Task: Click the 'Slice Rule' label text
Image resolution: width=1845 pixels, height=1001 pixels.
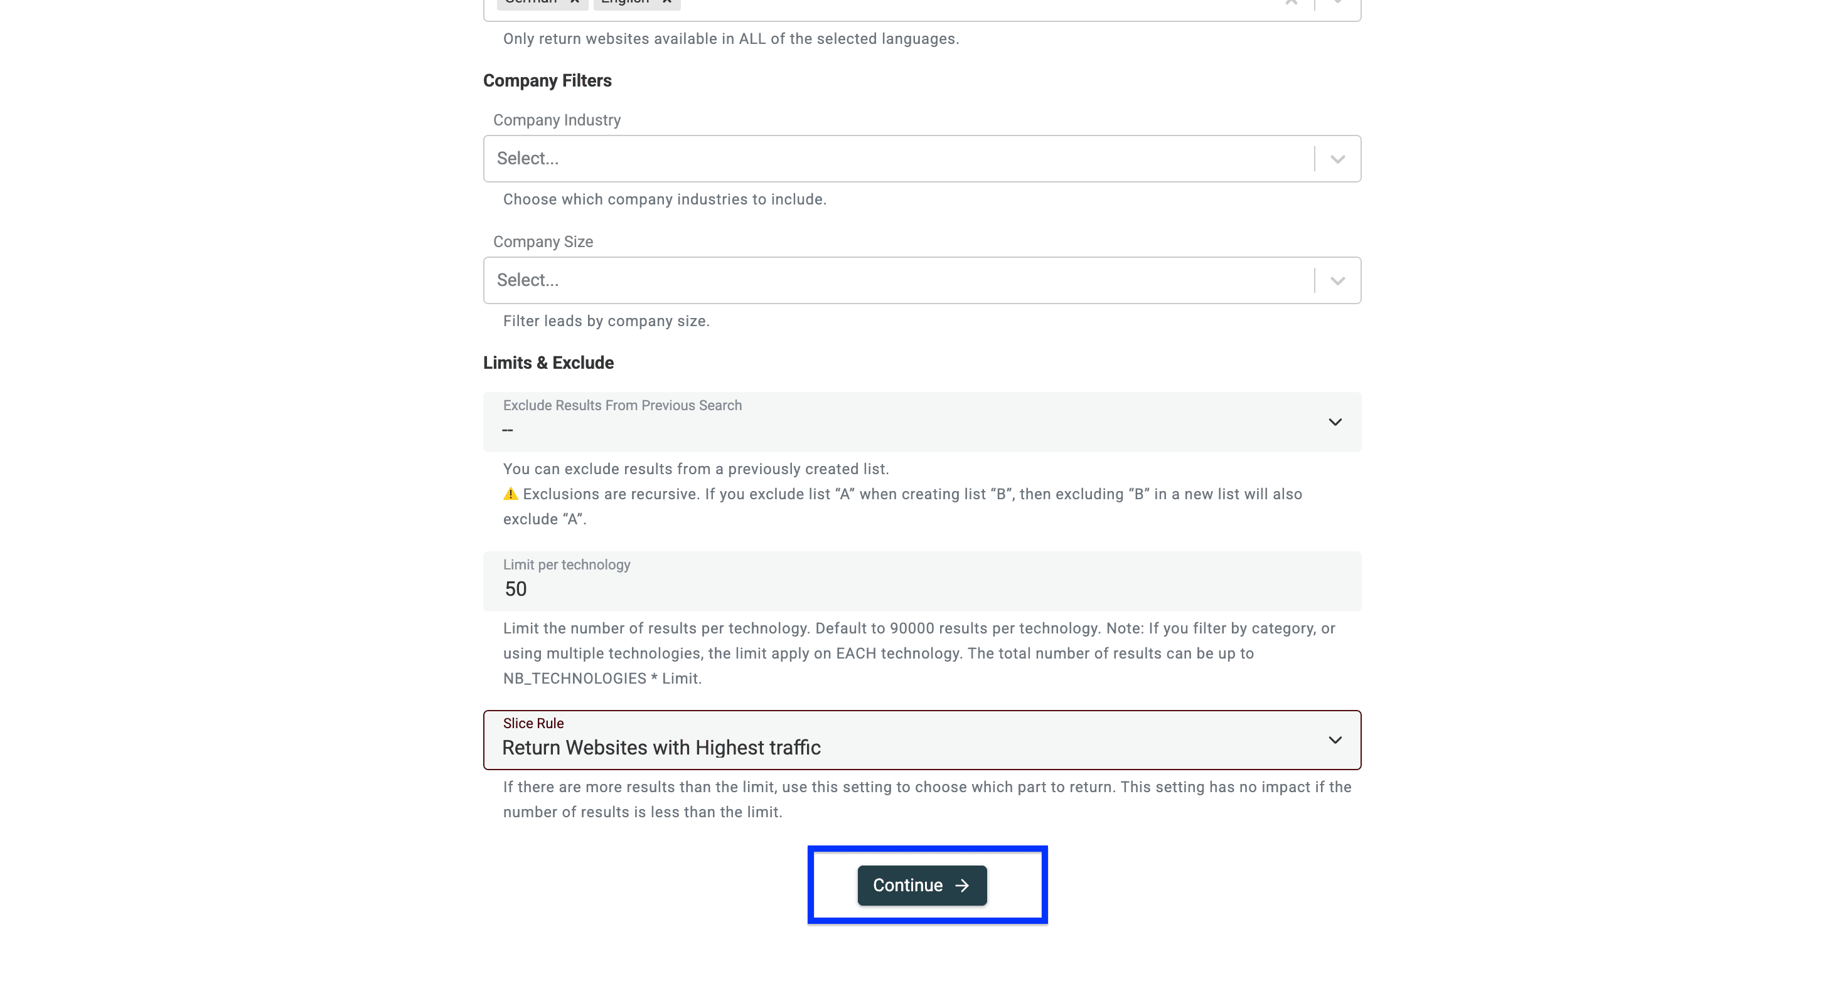Action: [x=533, y=723]
